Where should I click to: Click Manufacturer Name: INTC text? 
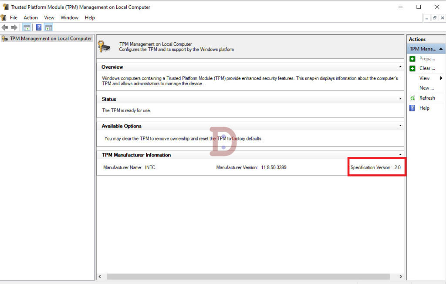pos(129,167)
